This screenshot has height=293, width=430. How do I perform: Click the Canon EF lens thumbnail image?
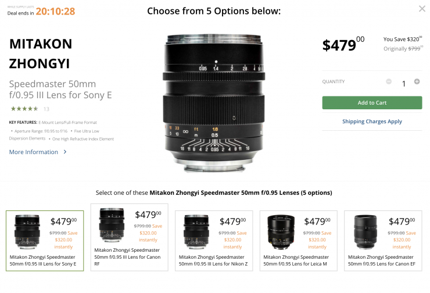(x=365, y=230)
